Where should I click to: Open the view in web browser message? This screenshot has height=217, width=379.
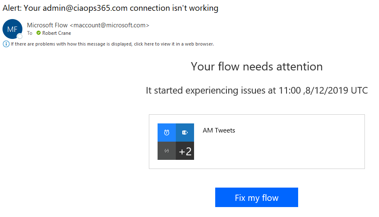point(112,44)
